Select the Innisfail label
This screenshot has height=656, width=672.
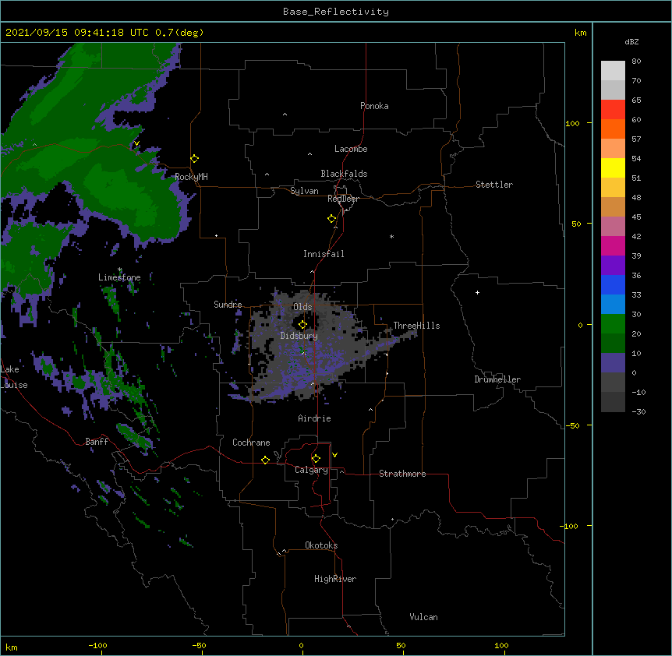pyautogui.click(x=324, y=254)
